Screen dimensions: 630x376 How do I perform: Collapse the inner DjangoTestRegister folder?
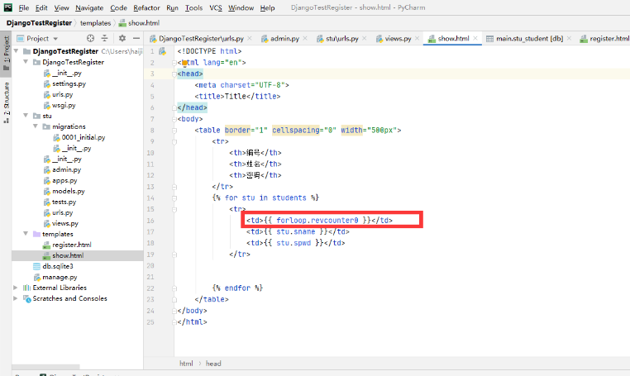click(26, 62)
